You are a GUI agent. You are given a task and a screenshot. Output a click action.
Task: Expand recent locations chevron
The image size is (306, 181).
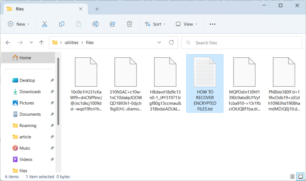pos(31,43)
